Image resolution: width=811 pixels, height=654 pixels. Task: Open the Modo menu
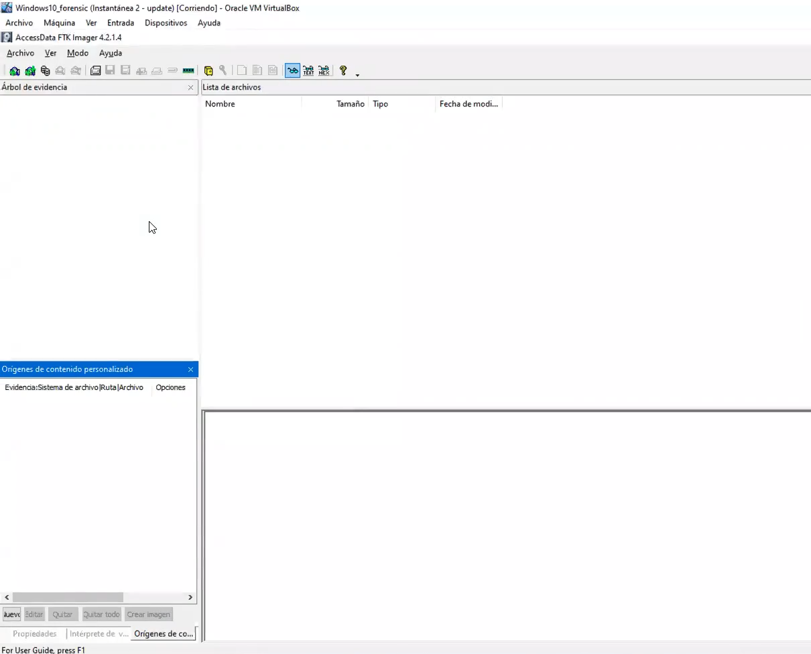coord(77,53)
